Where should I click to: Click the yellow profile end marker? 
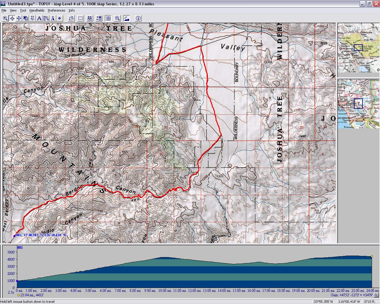click(x=372, y=256)
